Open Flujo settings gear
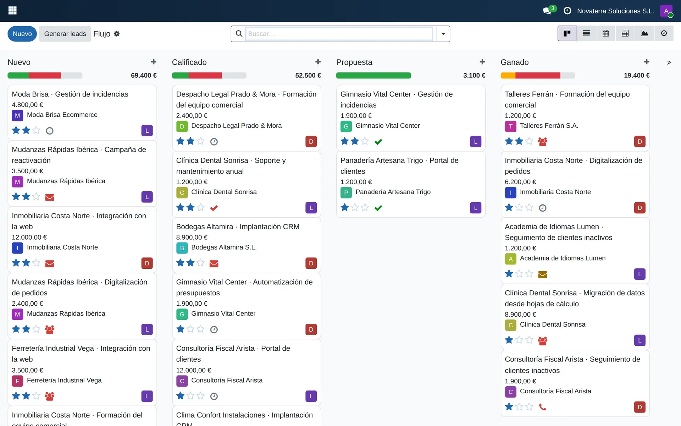Screen dimensions: 681x426 point(117,34)
